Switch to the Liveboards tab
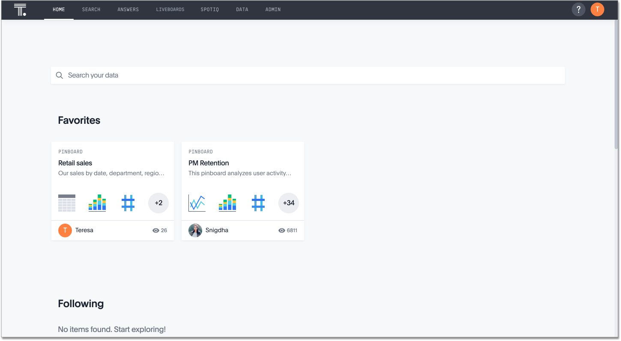This screenshot has height=341, width=621. [170, 9]
